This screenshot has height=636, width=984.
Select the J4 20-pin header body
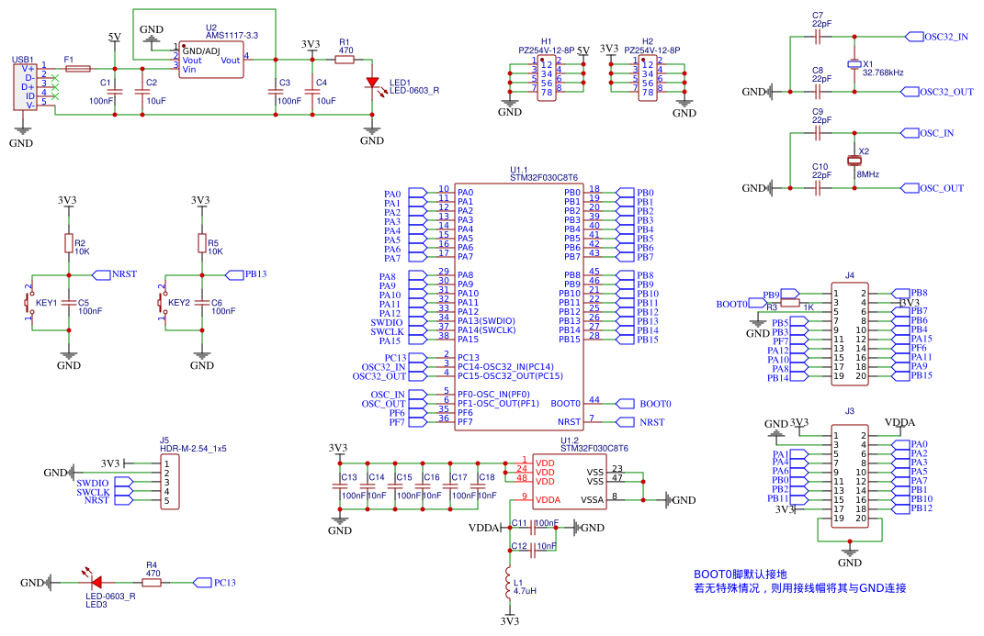(850, 334)
